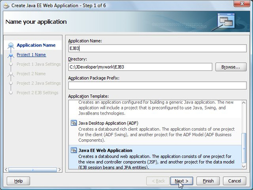
Task: Open the Project 1 Name step link
Action: 31,55
